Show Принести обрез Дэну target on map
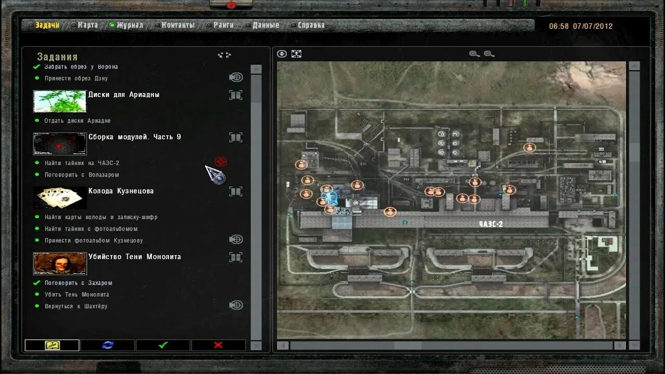665x374 pixels. coord(236,77)
